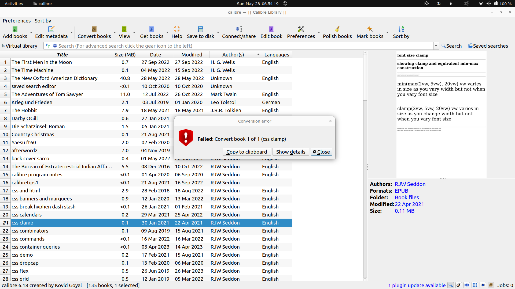Open the plugin update available link
515x289 pixels.
point(417,285)
